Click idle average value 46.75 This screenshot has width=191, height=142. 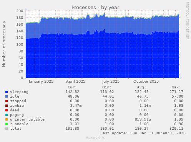143,96
